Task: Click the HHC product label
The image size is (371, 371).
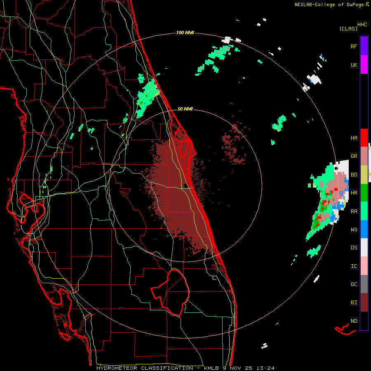Action: click(362, 25)
